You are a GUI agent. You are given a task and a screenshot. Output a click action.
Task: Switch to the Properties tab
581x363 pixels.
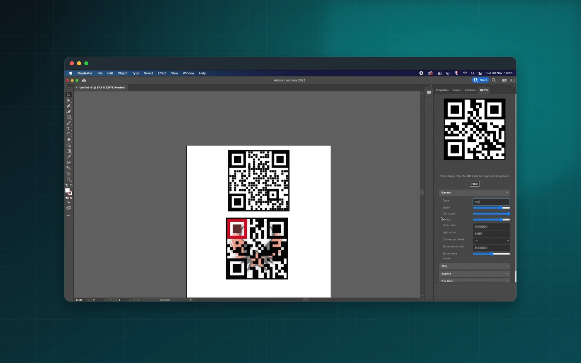[x=442, y=90]
